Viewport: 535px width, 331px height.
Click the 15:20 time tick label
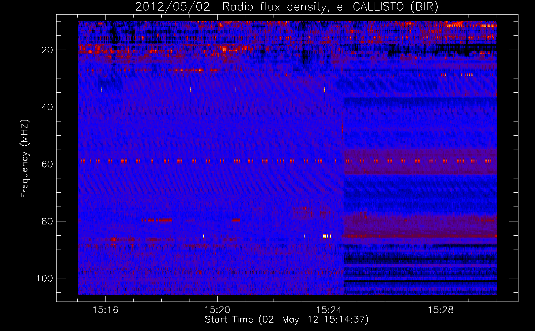[x=217, y=310]
